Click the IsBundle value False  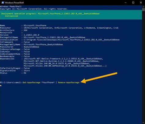[27, 52]
